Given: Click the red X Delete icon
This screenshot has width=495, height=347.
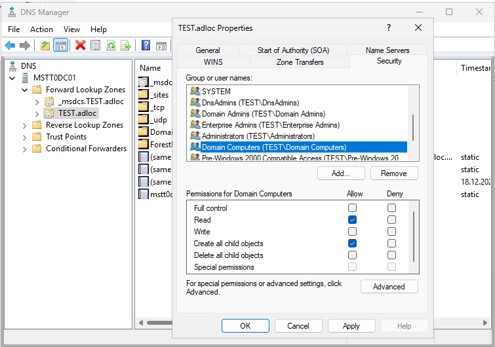Looking at the screenshot, I should click(x=80, y=45).
